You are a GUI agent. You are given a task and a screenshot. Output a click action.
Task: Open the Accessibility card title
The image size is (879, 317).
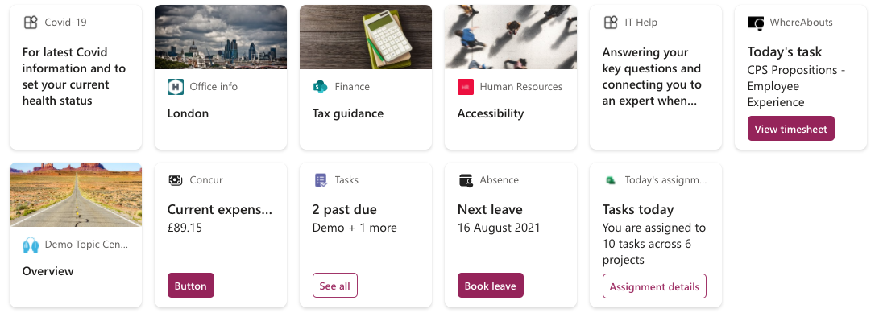point(491,113)
